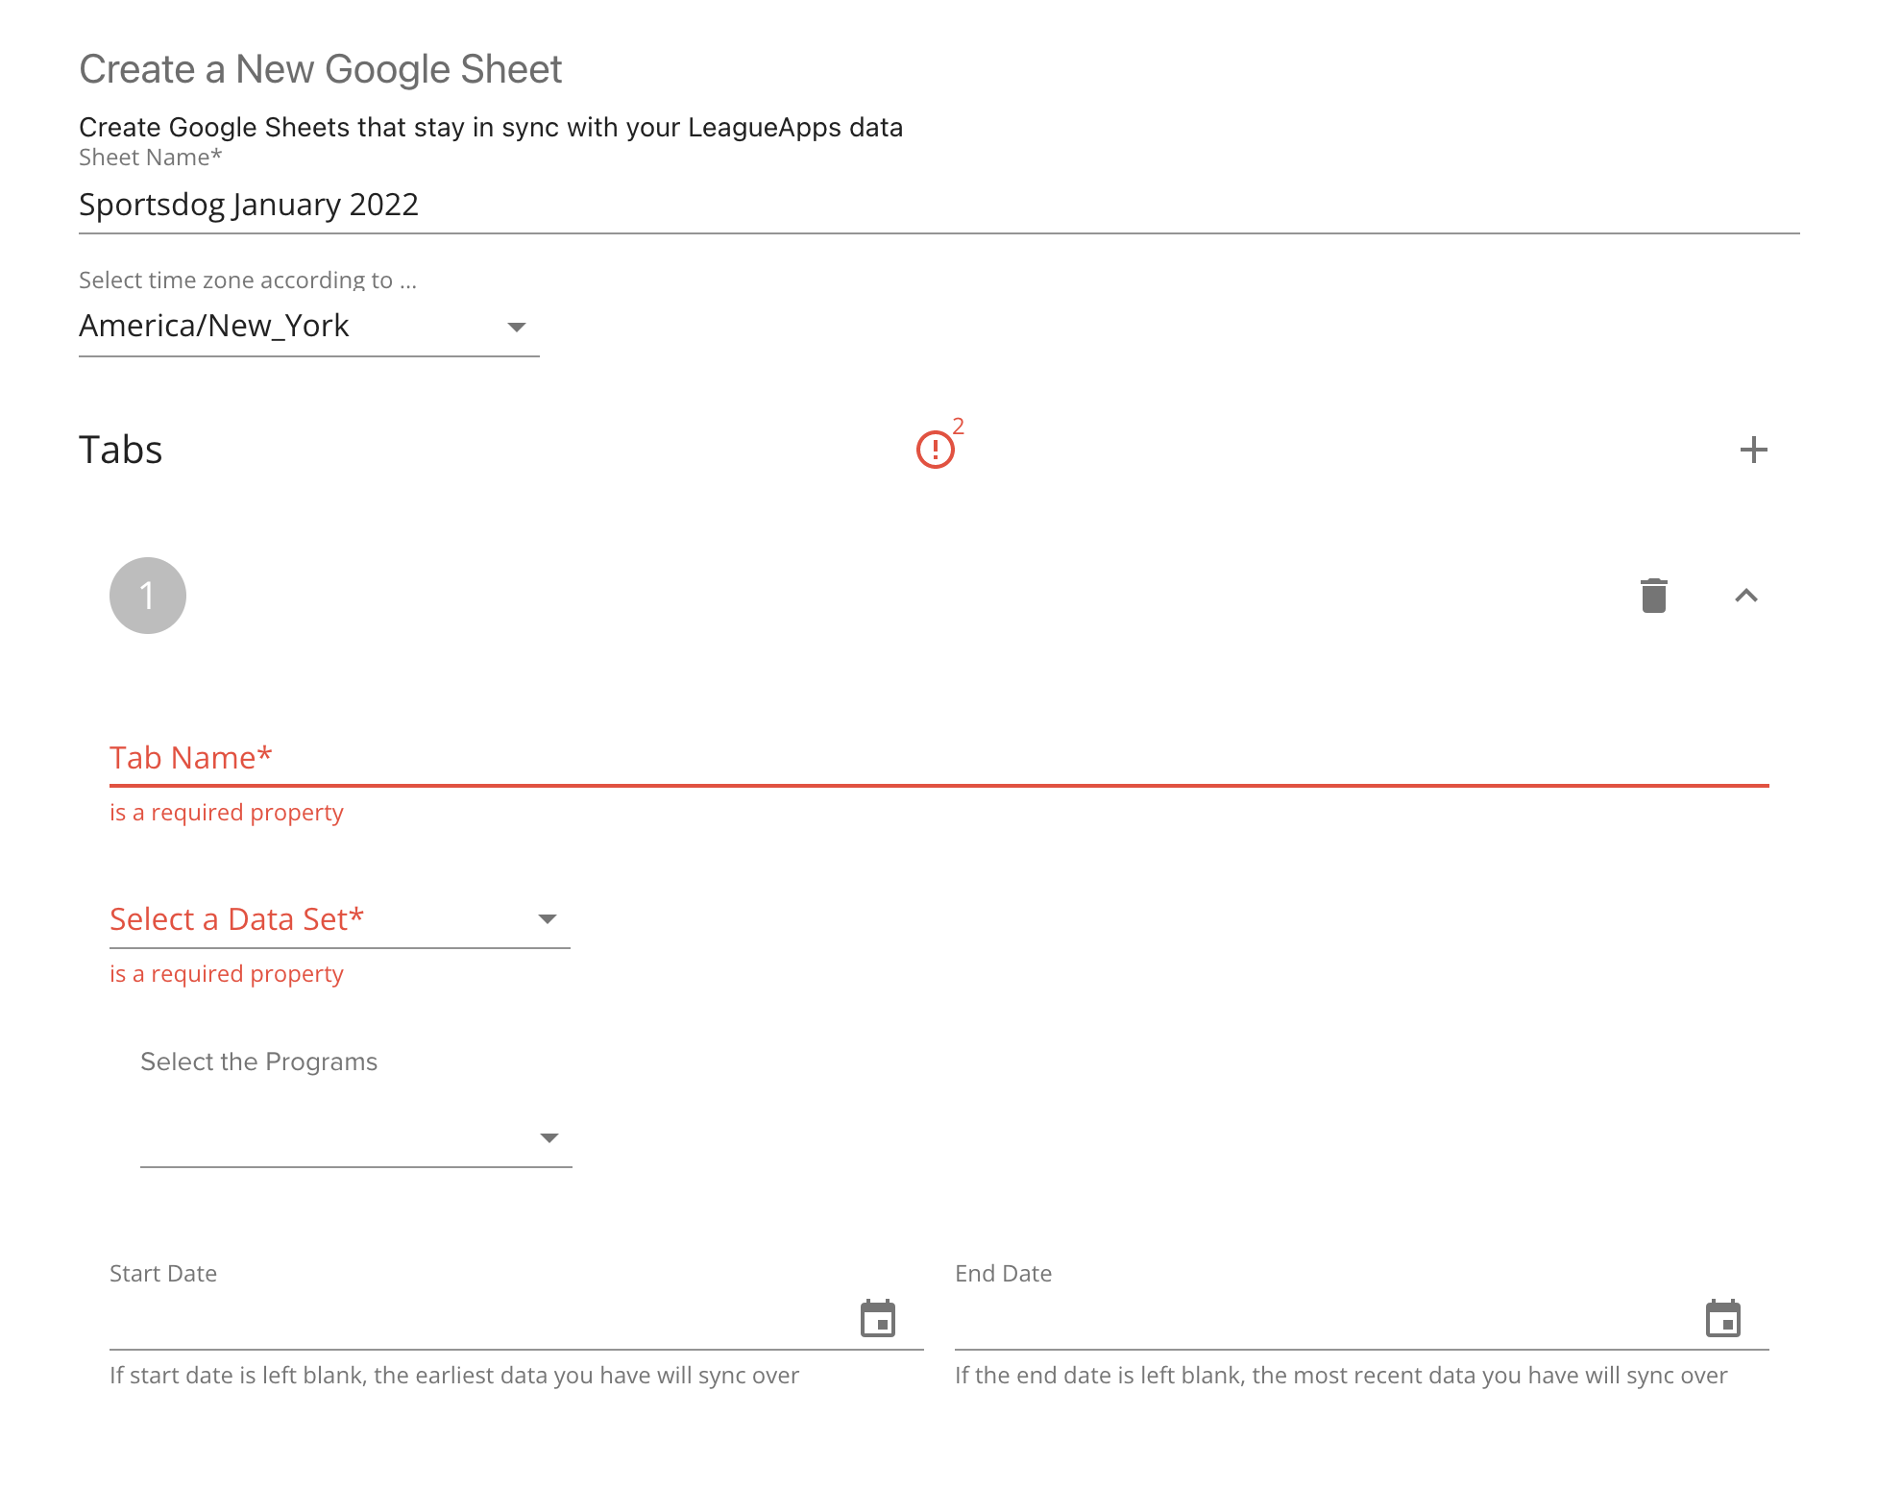The image size is (1877, 1489).
Task: Select the Create a New Google Sheet title
Action: [320, 68]
